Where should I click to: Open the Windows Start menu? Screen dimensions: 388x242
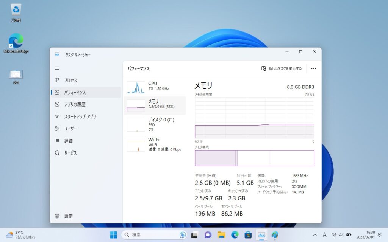click(x=113, y=235)
